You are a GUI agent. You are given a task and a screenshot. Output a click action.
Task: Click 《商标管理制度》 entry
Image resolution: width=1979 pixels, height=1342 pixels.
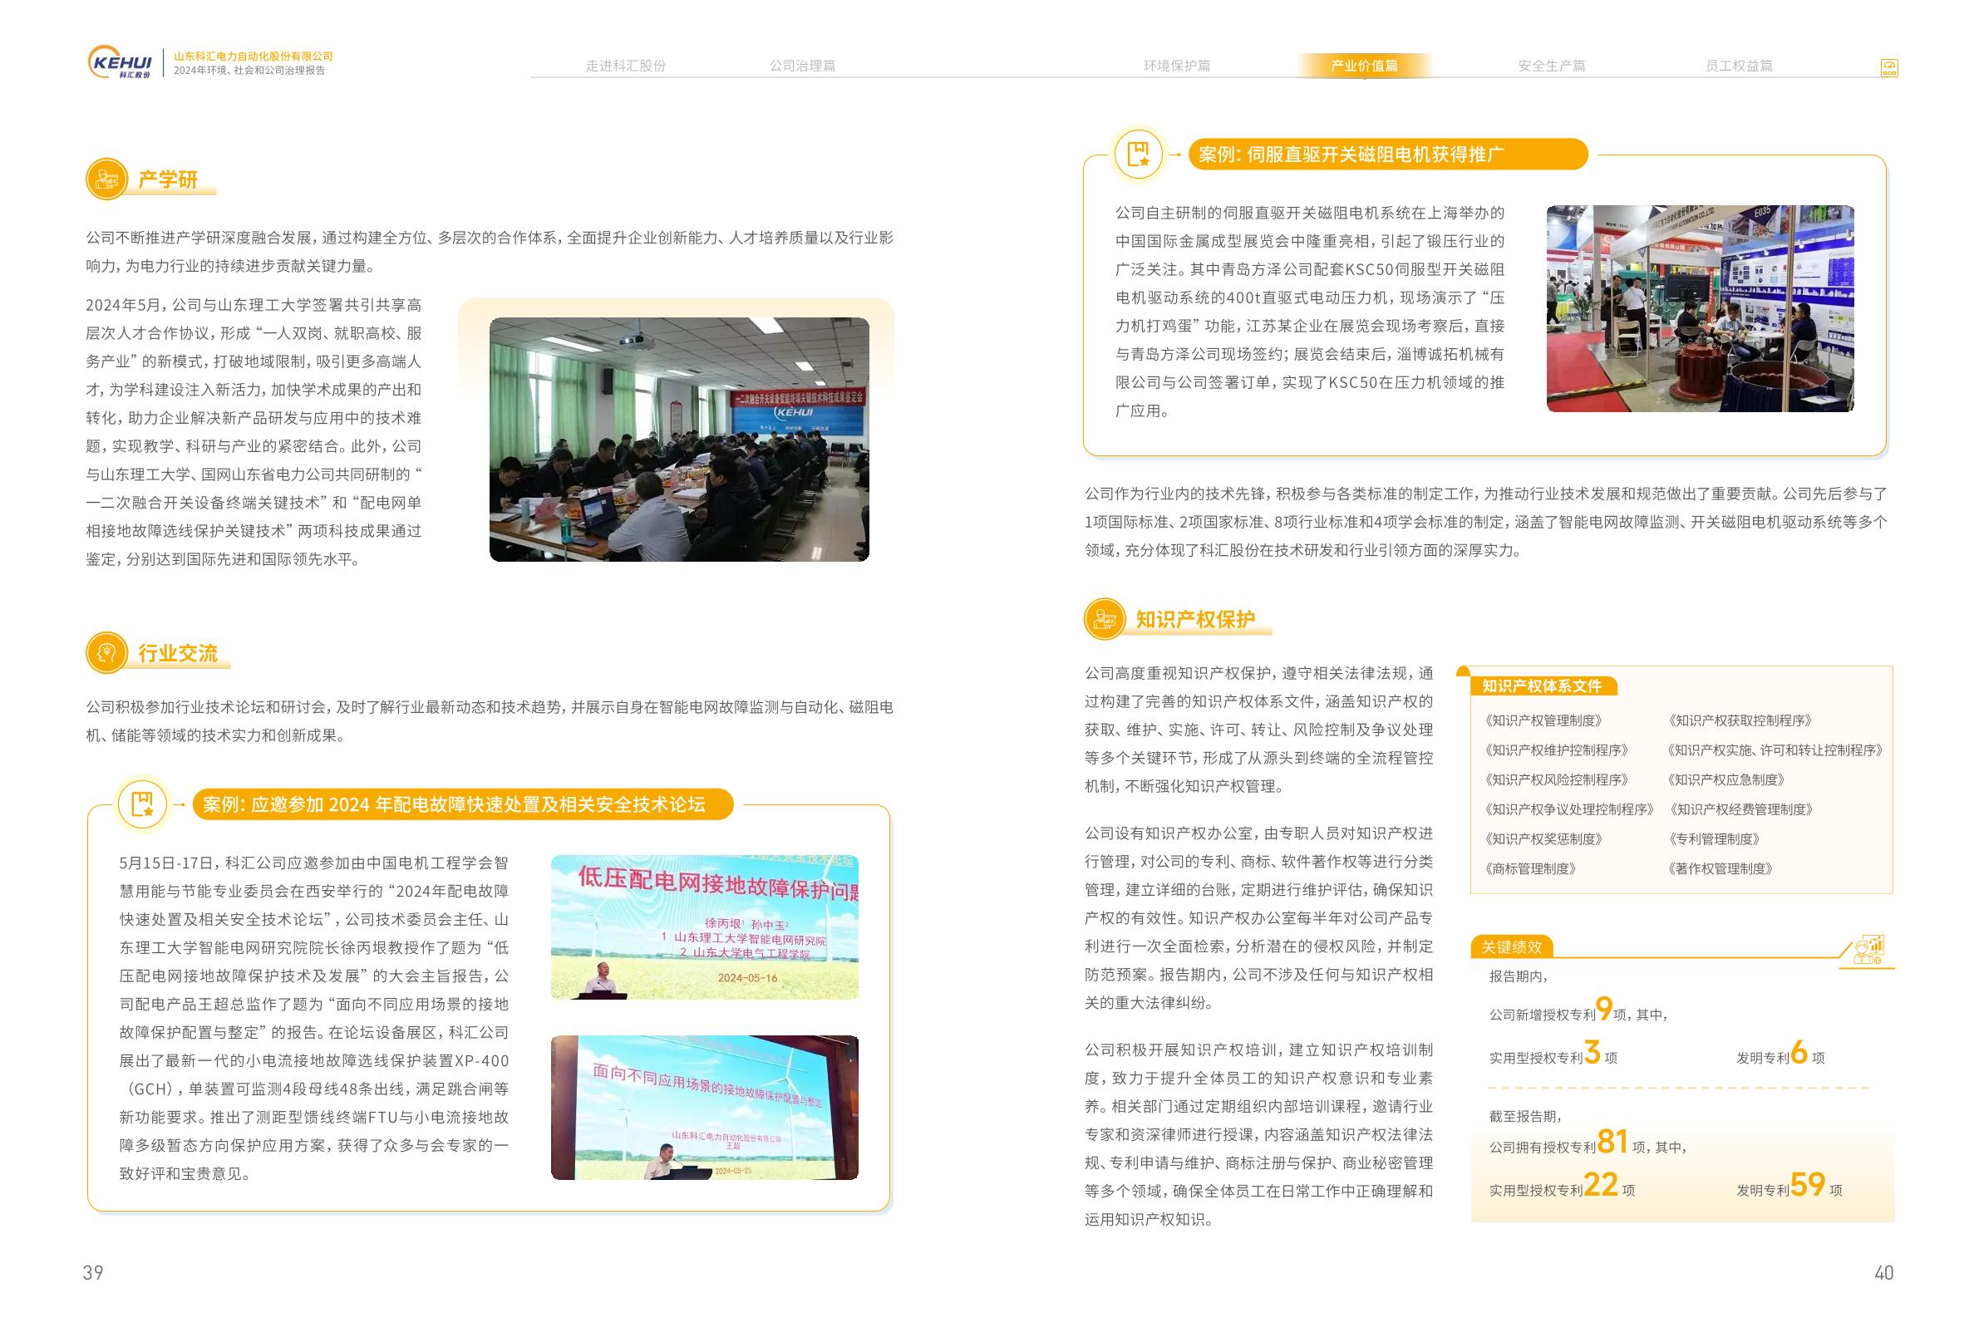1531,869
